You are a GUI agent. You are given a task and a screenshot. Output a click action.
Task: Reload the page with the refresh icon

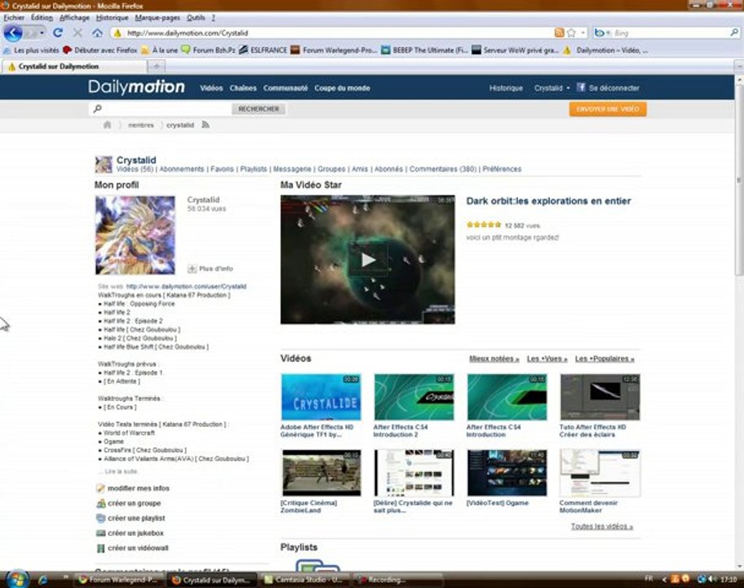[x=58, y=33]
